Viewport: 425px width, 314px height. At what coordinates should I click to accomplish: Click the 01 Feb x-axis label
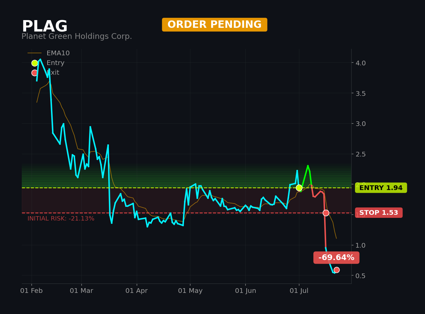(x=32, y=291)
